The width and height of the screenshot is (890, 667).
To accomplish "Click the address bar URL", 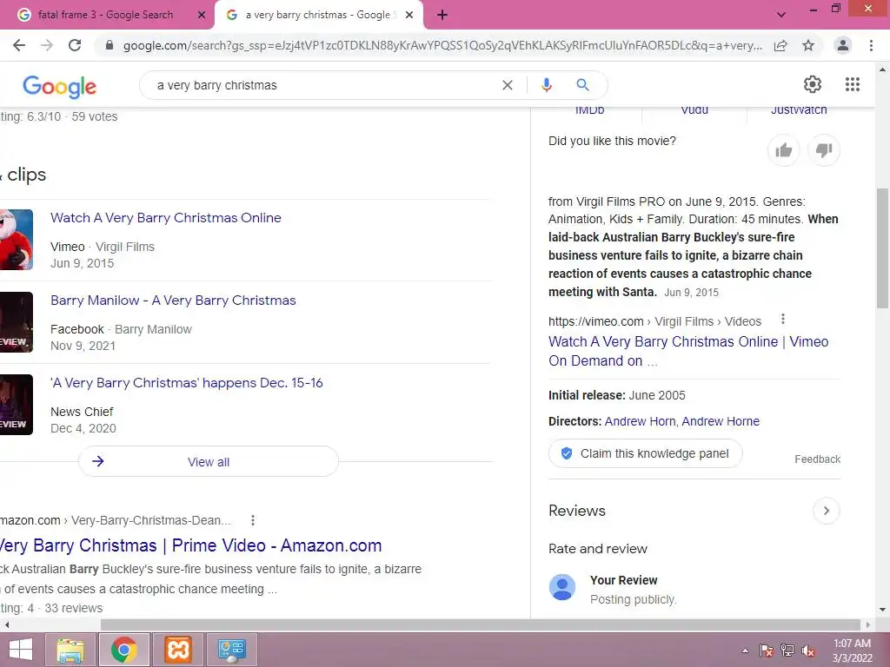I will point(442,45).
